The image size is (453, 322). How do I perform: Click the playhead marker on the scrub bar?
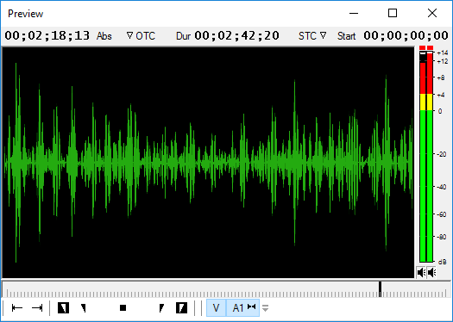[x=381, y=289]
